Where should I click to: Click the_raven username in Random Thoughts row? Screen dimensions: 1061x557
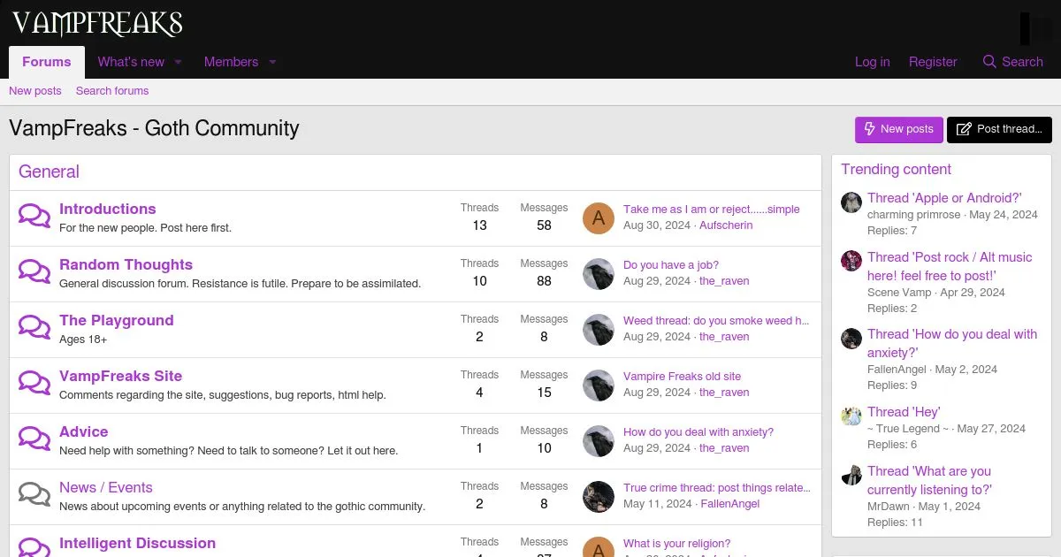point(724,281)
